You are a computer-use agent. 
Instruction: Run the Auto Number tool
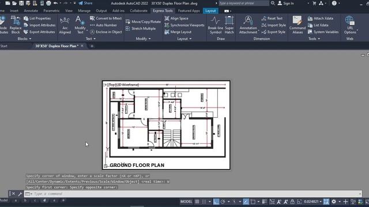pos(103,25)
